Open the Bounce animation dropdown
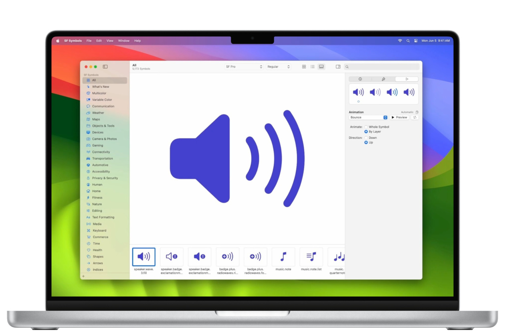 [367, 117]
